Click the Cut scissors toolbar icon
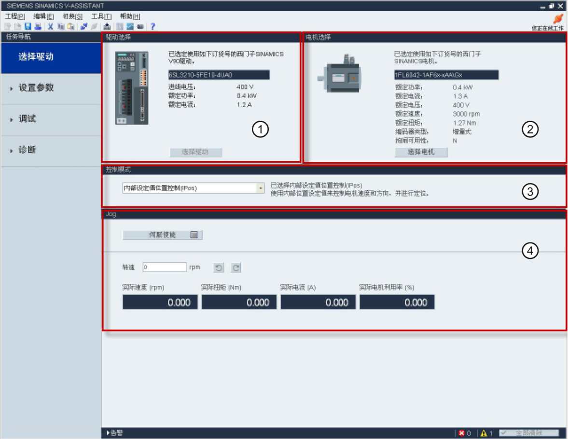 tap(50, 27)
